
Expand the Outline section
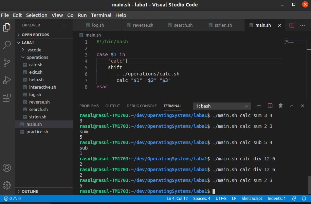click(x=44, y=191)
